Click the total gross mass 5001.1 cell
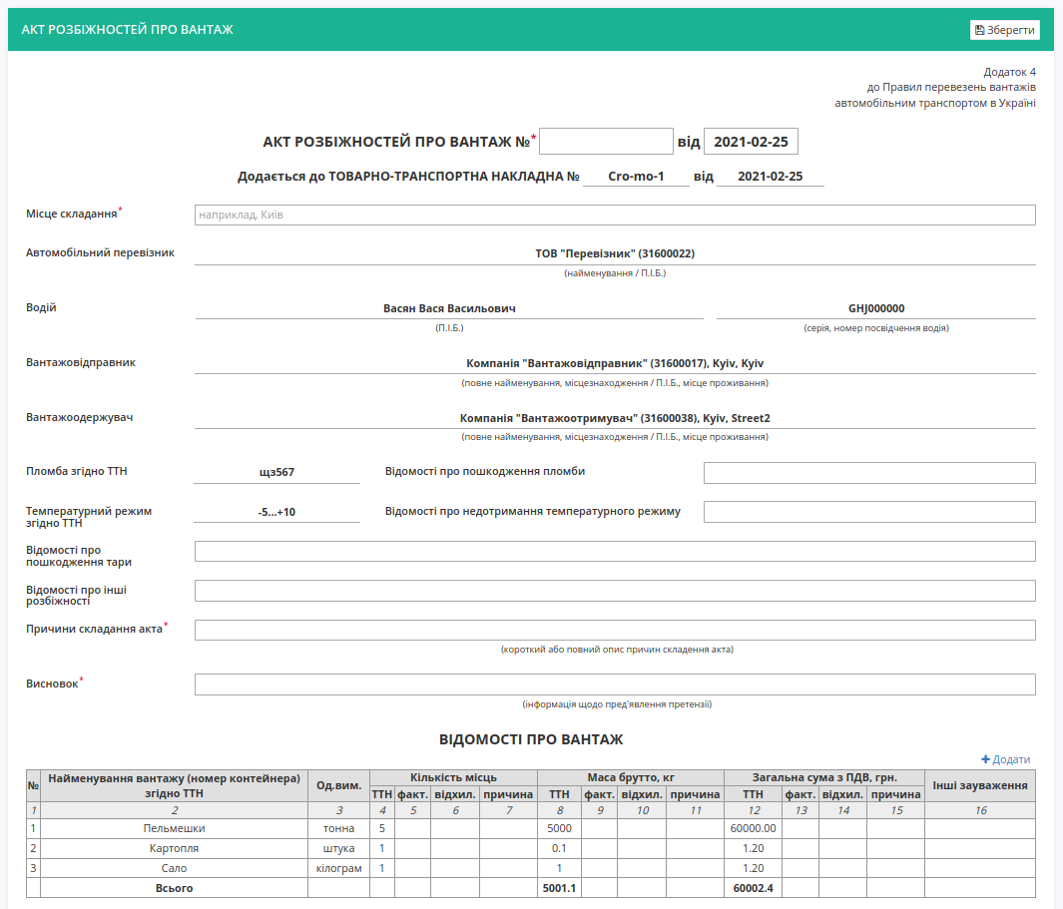Screen dimensions: 1063x909 [x=559, y=888]
